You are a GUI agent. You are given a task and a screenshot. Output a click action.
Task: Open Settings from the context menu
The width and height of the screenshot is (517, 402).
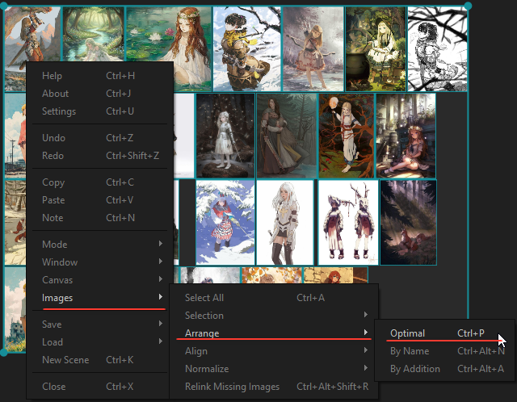(99, 111)
